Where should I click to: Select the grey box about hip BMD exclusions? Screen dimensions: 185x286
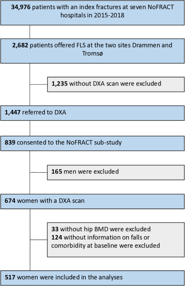coord(116,237)
